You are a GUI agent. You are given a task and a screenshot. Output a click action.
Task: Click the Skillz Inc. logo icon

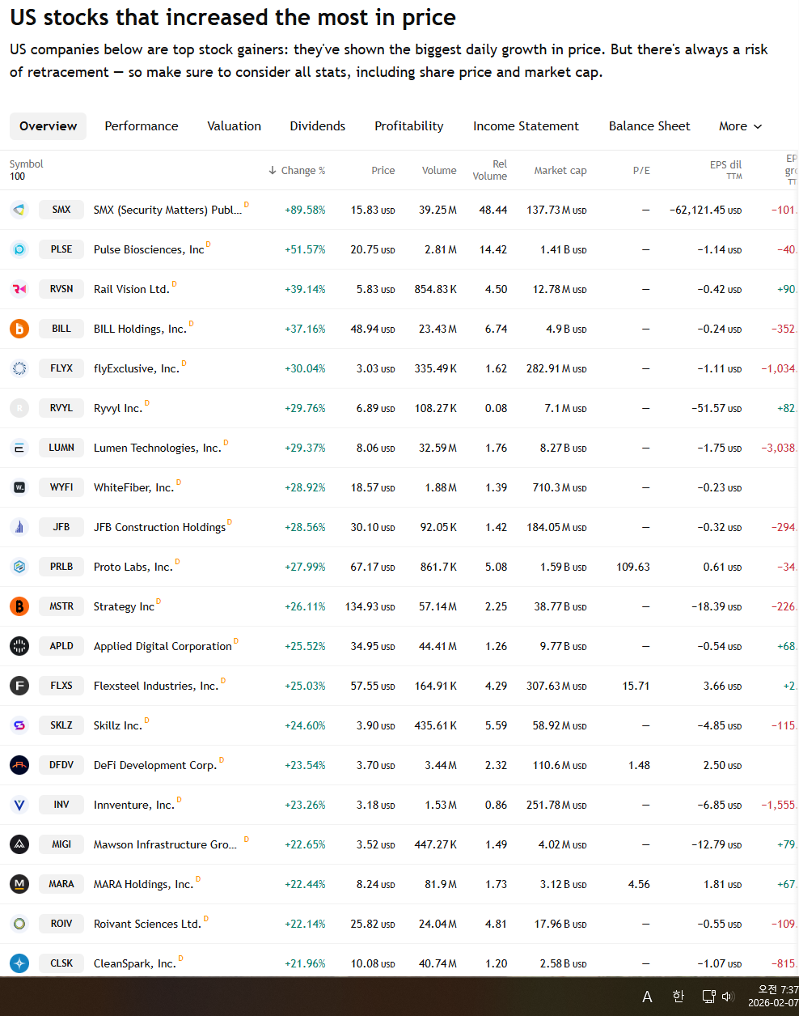coord(19,725)
